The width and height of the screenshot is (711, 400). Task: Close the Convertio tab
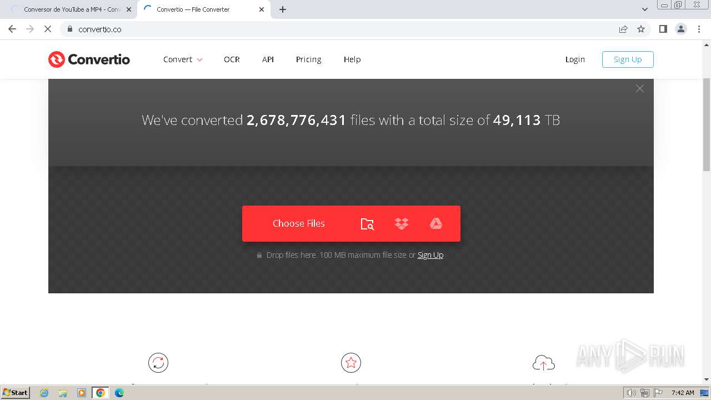(x=262, y=9)
